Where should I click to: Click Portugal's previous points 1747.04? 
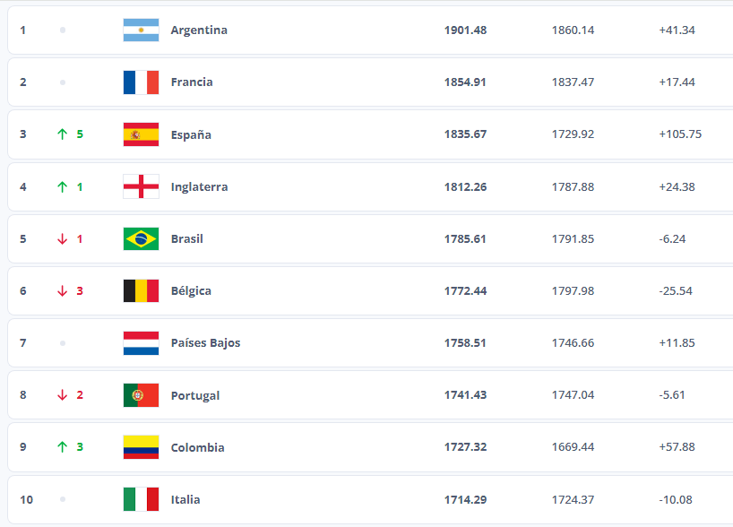[x=573, y=395]
